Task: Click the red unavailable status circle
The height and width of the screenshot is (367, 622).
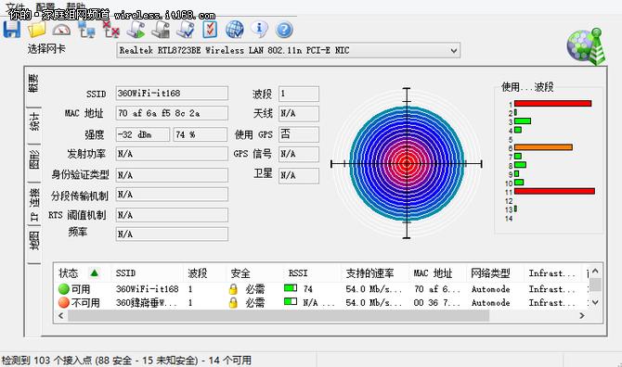Action: (63, 303)
